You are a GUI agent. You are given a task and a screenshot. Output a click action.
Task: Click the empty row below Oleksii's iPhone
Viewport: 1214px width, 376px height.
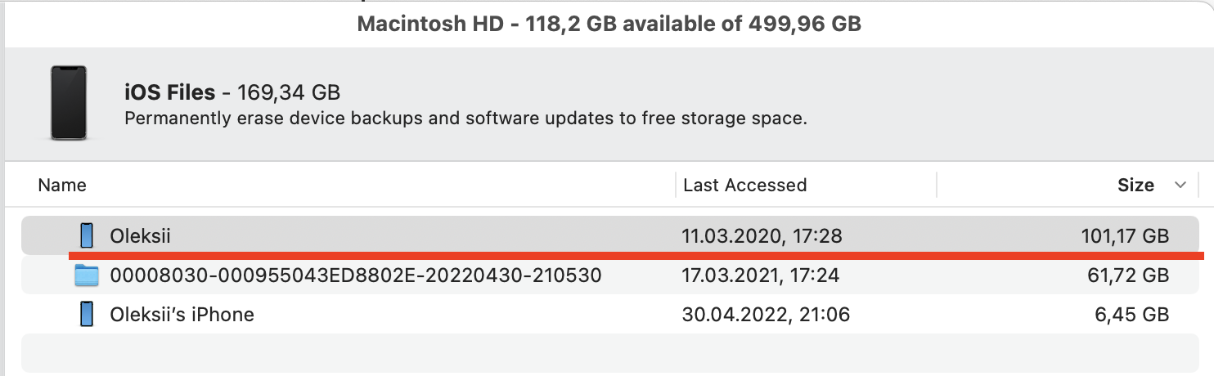[x=607, y=352]
